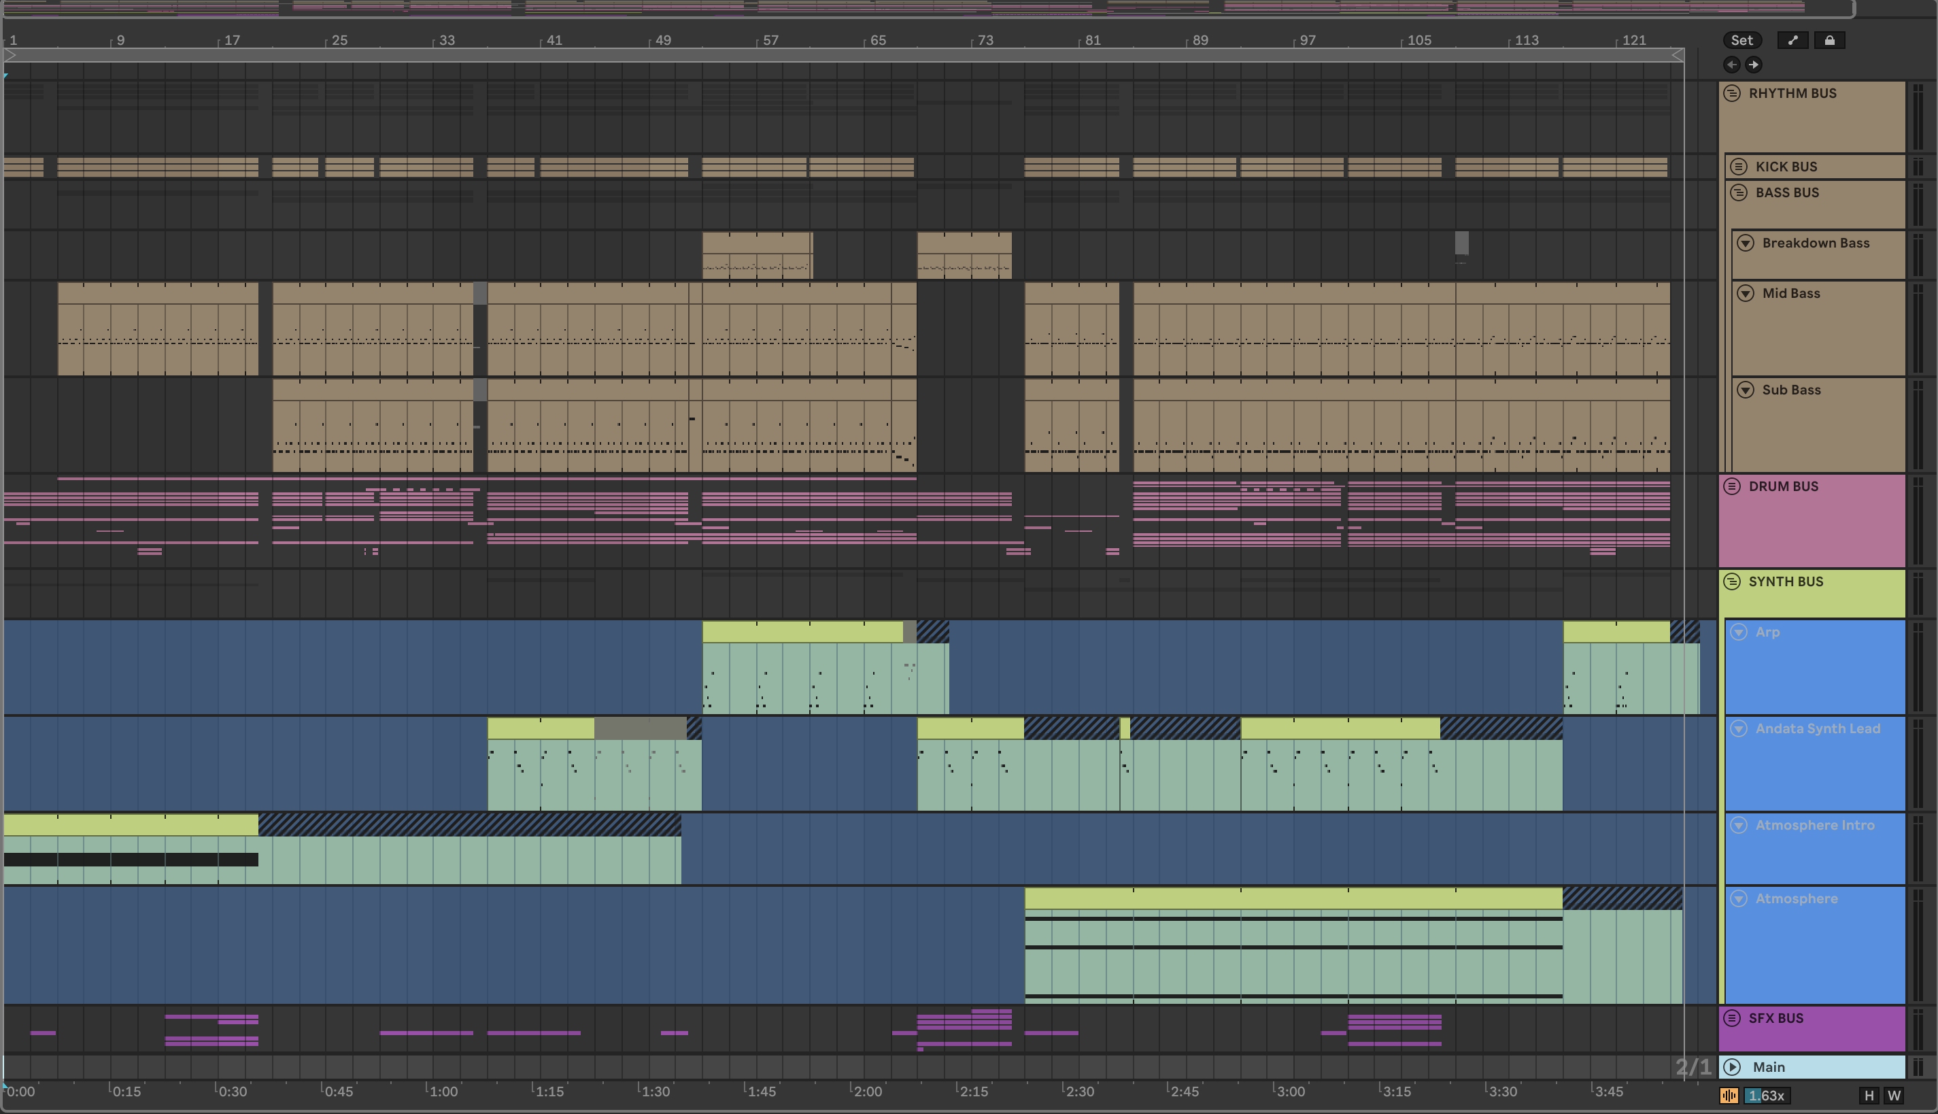Click 2:00 on the time ruler
Image resolution: width=1938 pixels, height=1114 pixels.
coord(867,1092)
